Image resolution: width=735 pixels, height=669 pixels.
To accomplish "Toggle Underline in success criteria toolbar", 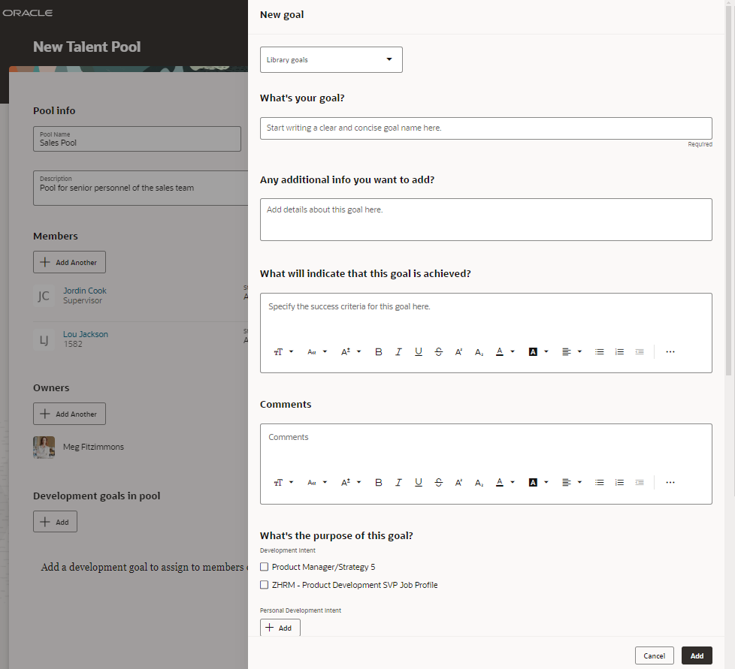I will [419, 351].
